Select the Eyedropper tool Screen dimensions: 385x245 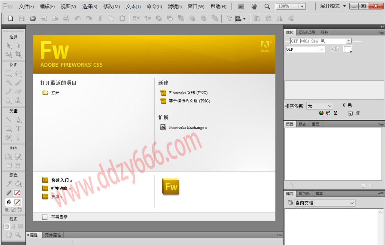[x=9, y=183]
